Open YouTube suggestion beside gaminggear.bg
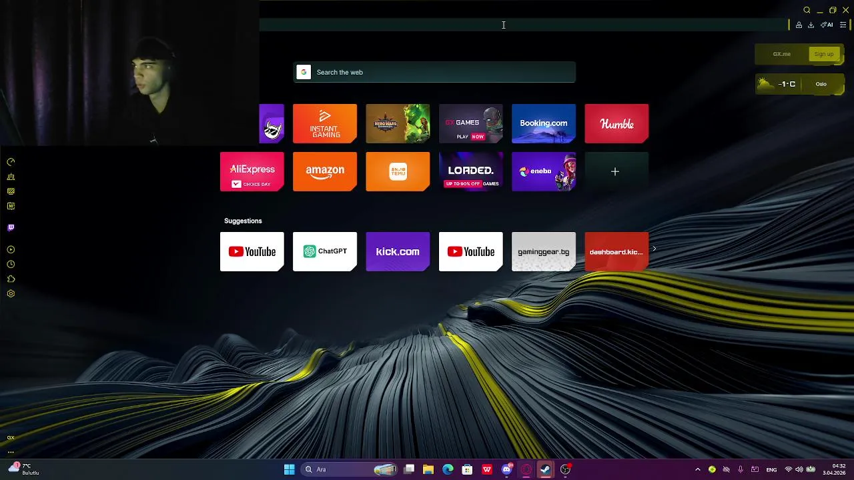854x480 pixels. [470, 251]
